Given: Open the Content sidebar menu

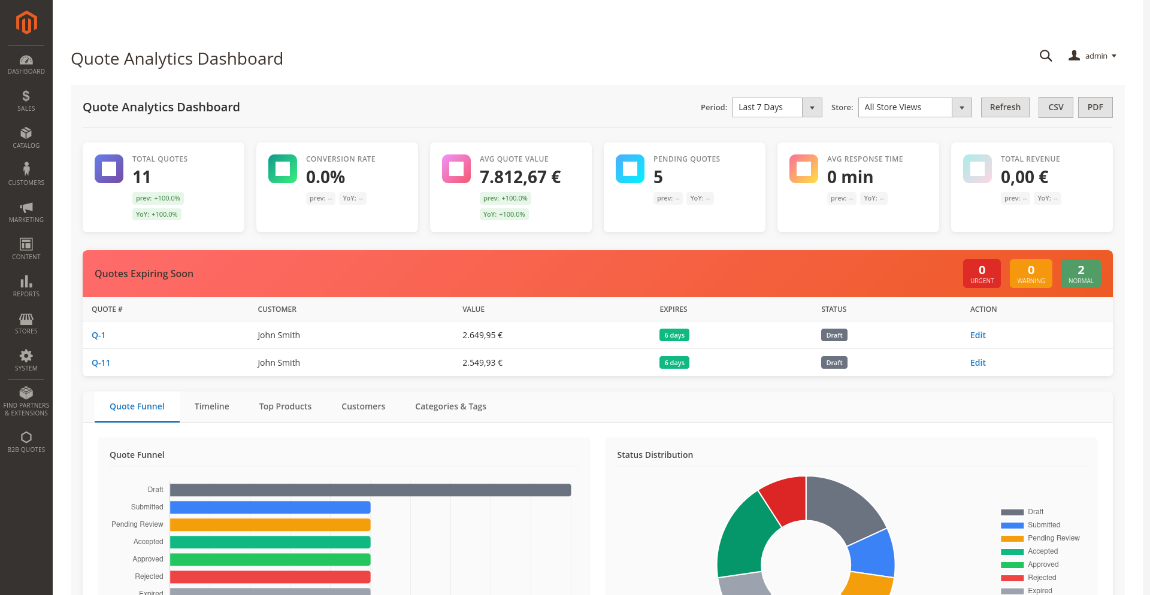Looking at the screenshot, I should (26, 250).
